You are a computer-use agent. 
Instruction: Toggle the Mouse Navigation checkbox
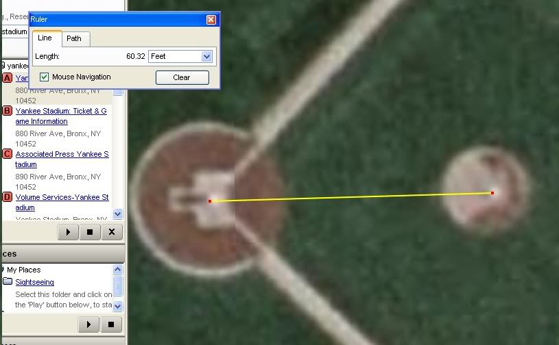click(x=45, y=77)
